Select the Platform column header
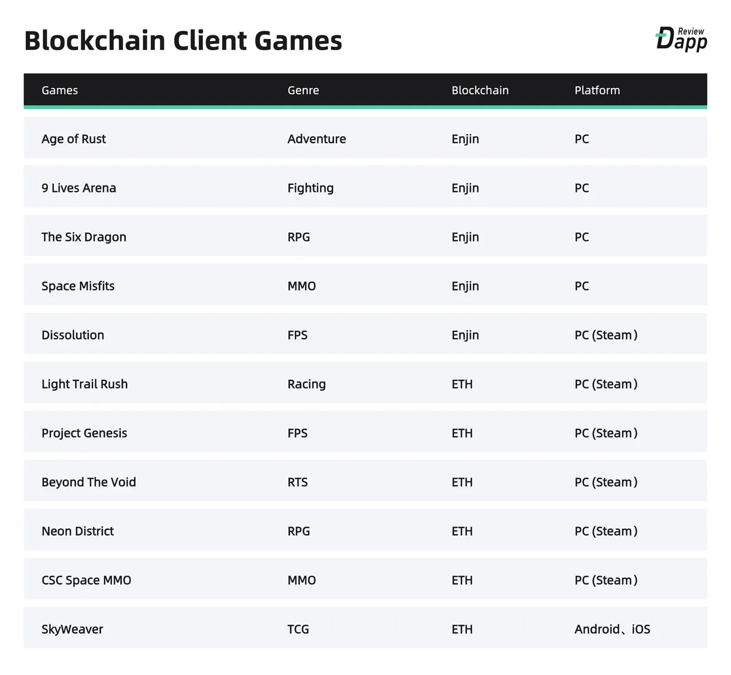731x675 pixels. point(597,90)
